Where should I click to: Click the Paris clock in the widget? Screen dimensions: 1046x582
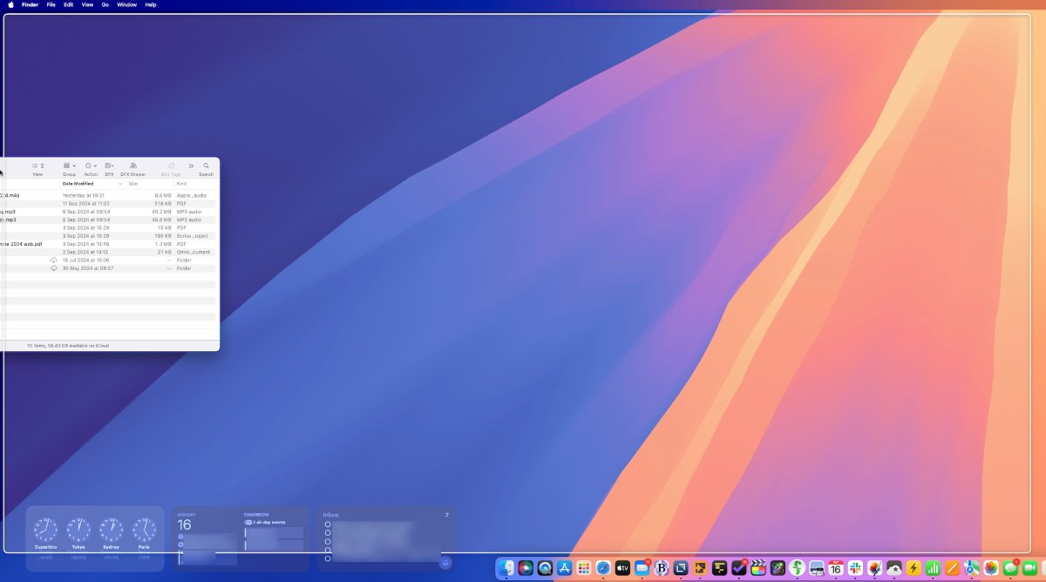click(144, 530)
